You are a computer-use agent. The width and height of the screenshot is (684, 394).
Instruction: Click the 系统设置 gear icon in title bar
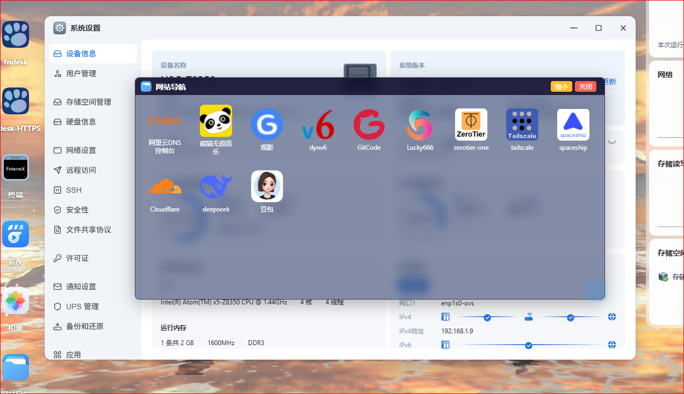pos(60,28)
